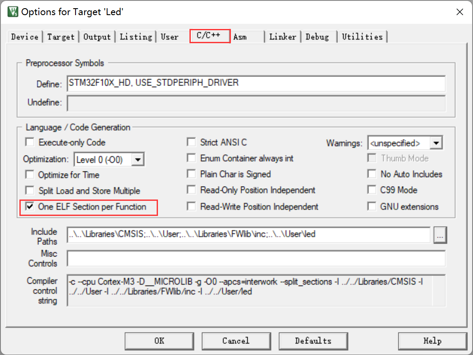
Task: Click the Include Paths browse button
Action: (x=440, y=236)
